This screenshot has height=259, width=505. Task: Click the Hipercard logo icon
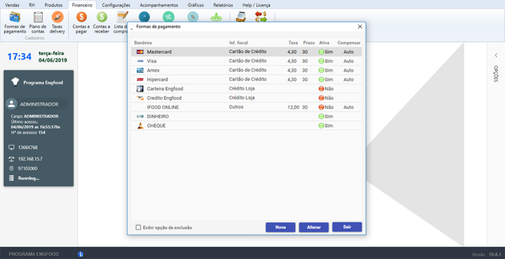(x=140, y=79)
